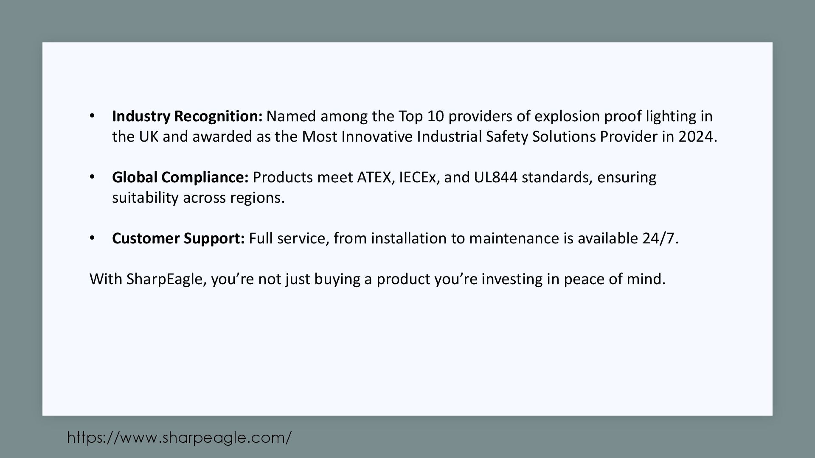Select the bullet marker before Customer Support
Screen dimensions: 815x458
[x=93, y=238]
